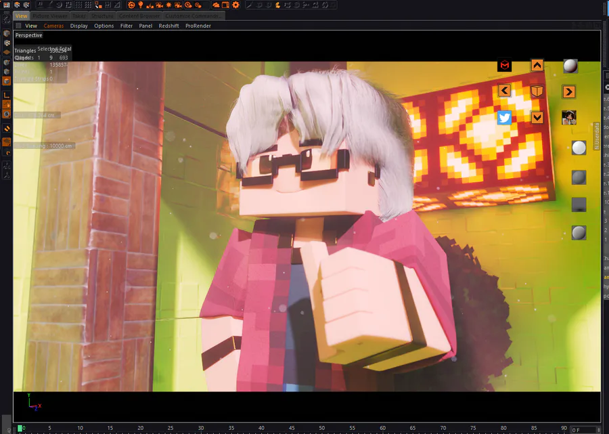Switch to the Picture Viewer tab

click(49, 16)
